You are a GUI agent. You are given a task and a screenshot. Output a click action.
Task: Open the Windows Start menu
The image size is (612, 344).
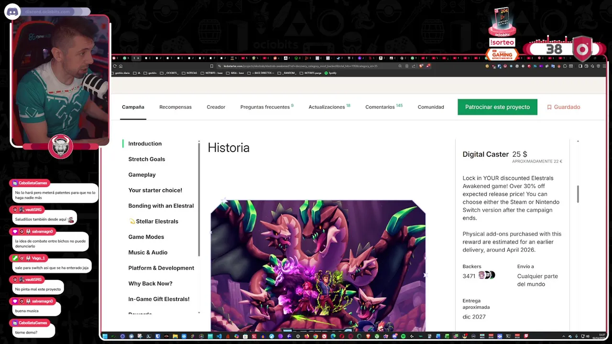click(x=105, y=336)
